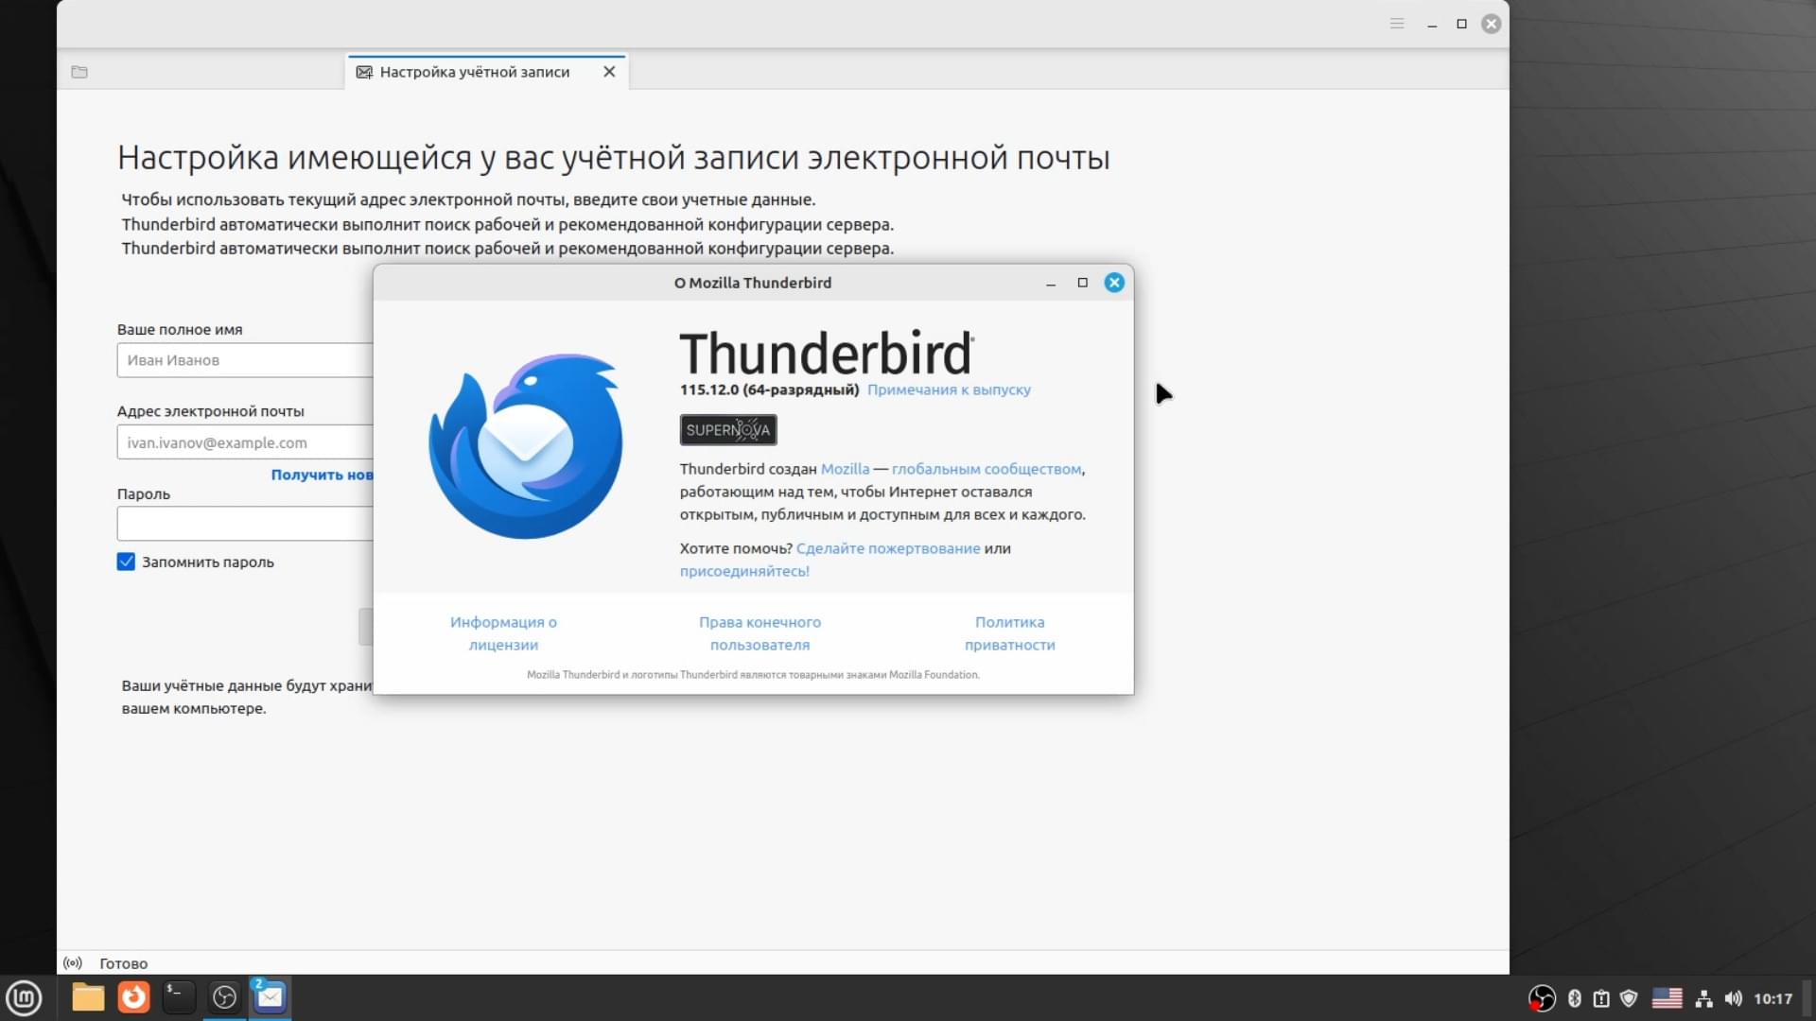Minimize the О Mozilla Thunderbird dialog

(1051, 284)
